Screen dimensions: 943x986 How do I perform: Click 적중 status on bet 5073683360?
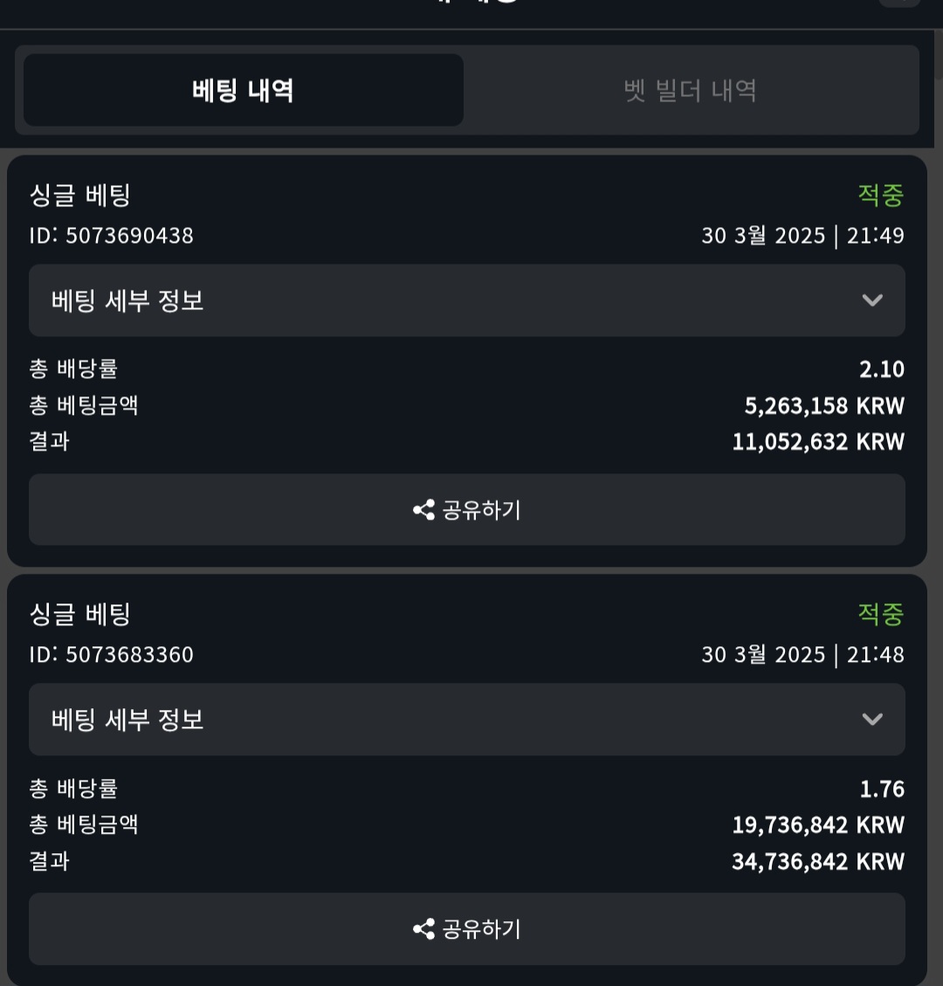point(880,614)
